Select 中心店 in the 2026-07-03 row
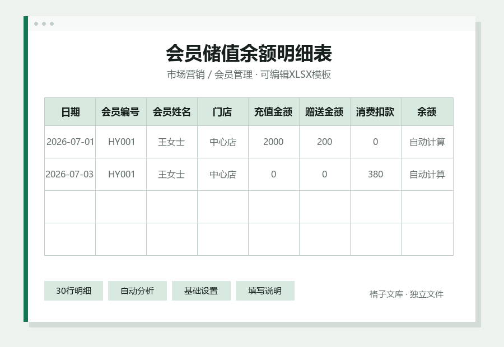The width and height of the screenshot is (504, 347). click(x=223, y=174)
